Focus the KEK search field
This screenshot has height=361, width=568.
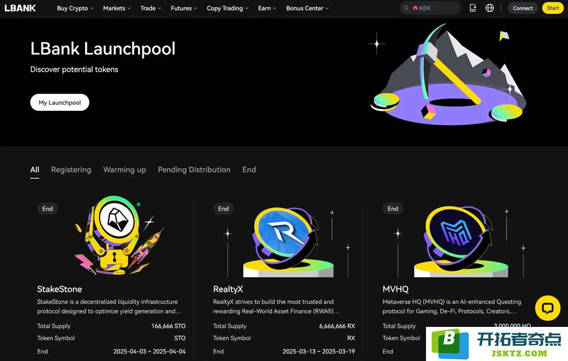(x=430, y=8)
